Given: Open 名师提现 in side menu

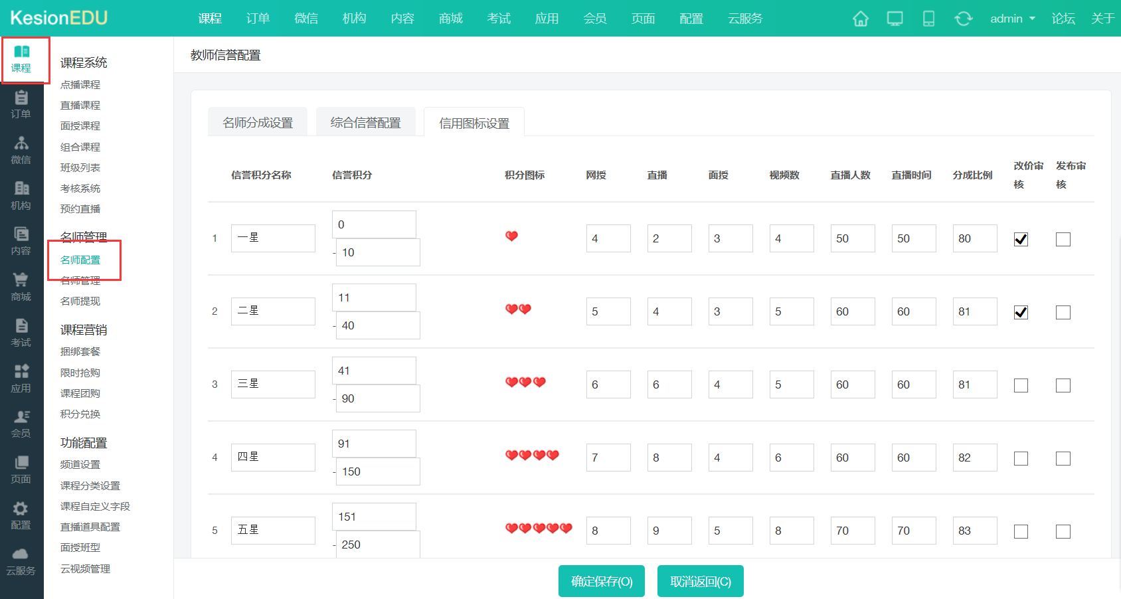Looking at the screenshot, I should (80, 301).
